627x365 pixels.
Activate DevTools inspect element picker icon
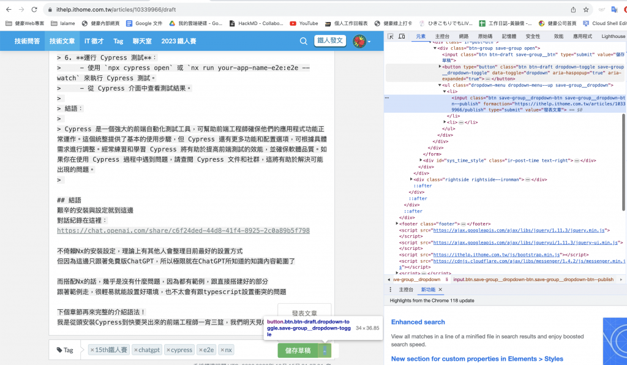point(391,36)
